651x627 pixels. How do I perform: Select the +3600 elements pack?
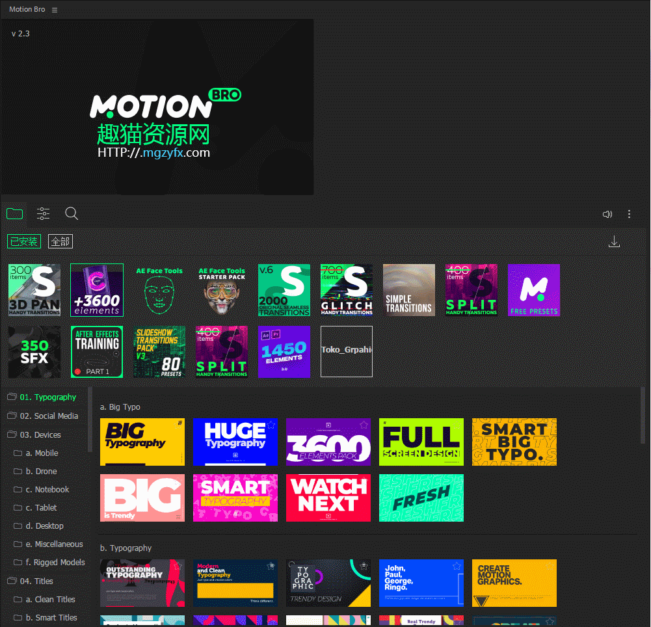pyautogui.click(x=97, y=290)
